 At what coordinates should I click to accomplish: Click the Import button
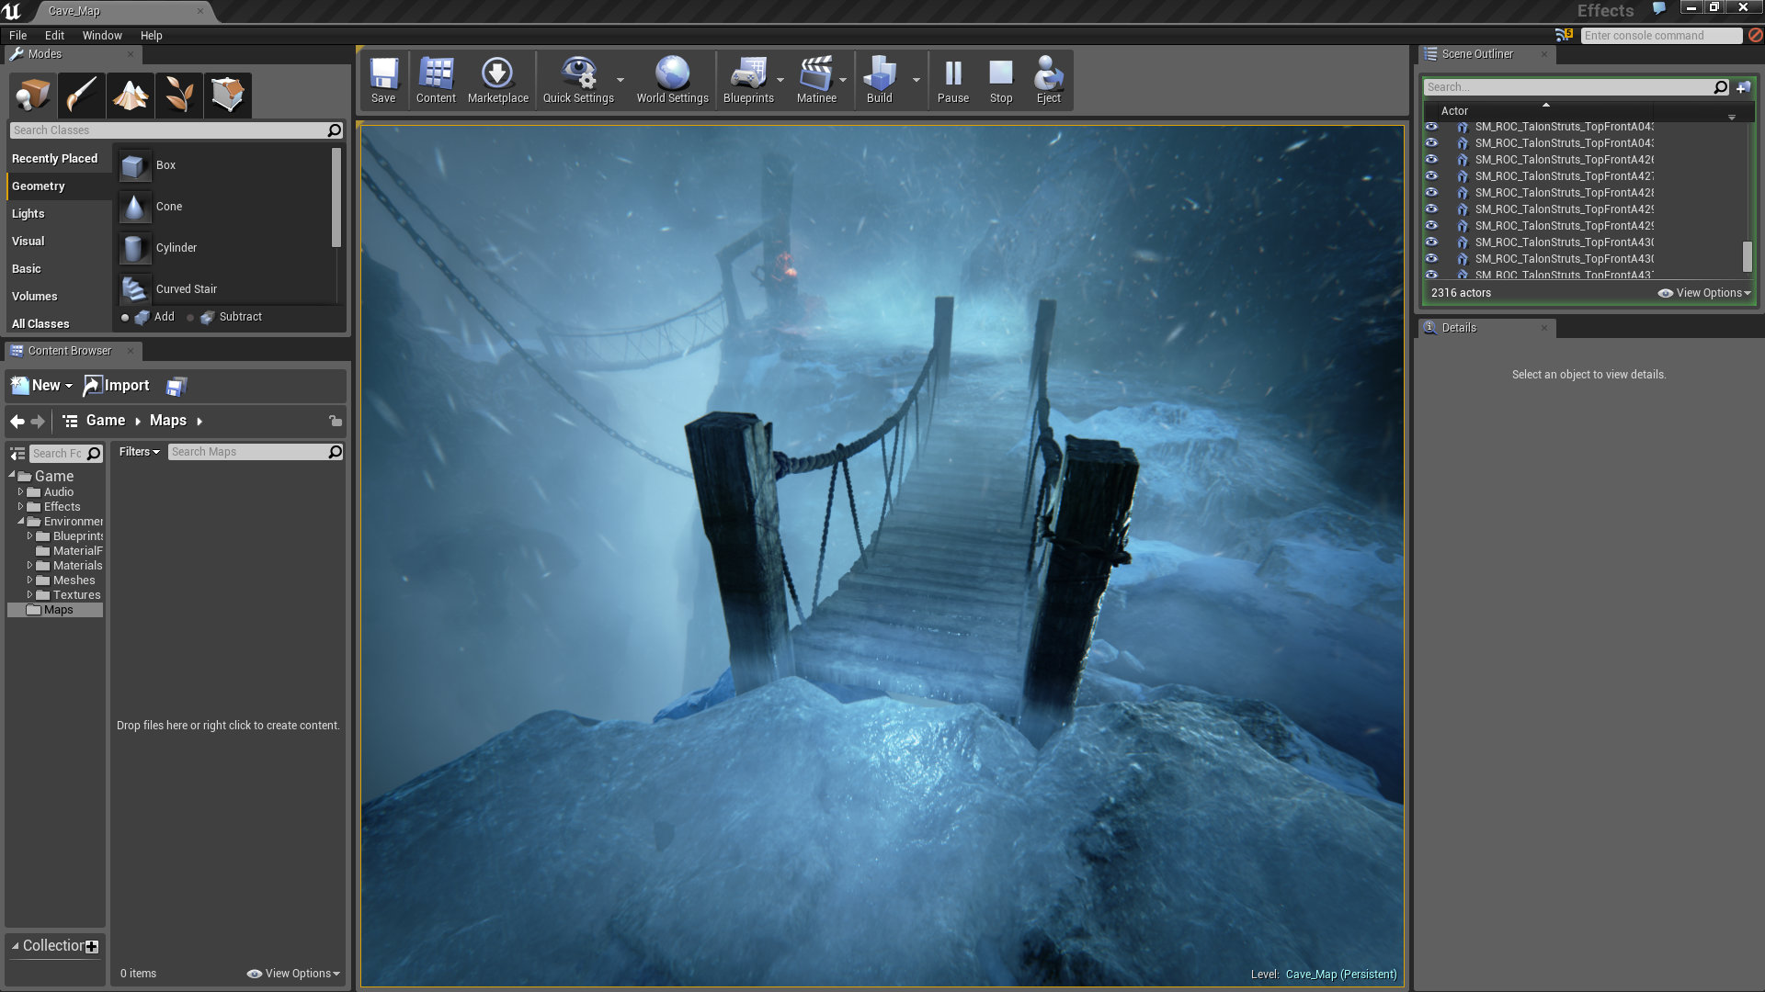(117, 386)
